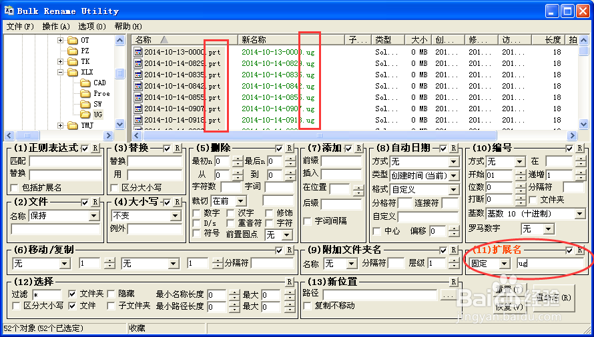Viewport: 594px width, 337px height.
Task: Click file icon of 2014-10-14-0907.prt
Action: pyautogui.click(x=138, y=109)
